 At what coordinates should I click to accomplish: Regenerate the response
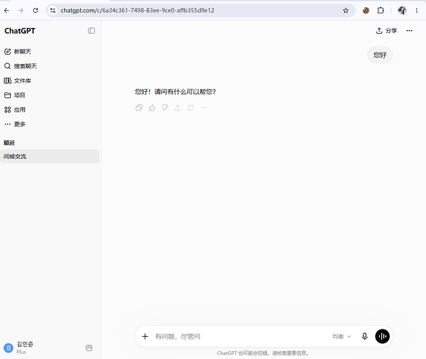pyautogui.click(x=191, y=108)
